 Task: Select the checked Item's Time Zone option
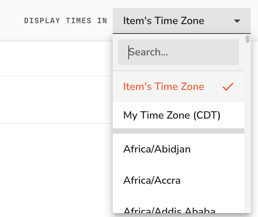click(x=179, y=87)
